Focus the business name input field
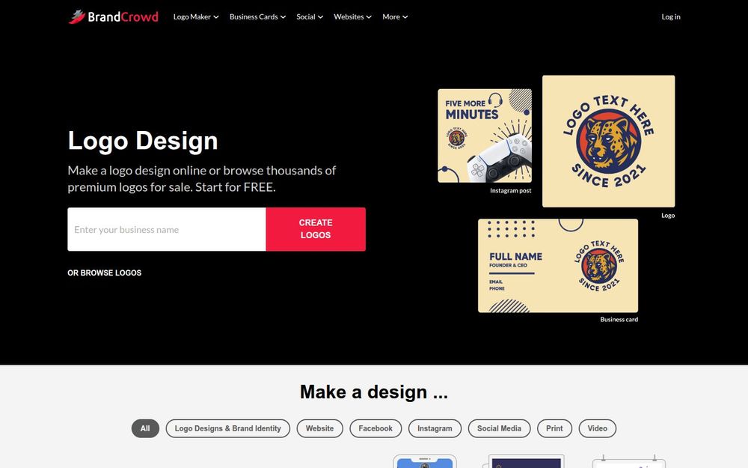Image resolution: width=748 pixels, height=468 pixels. tap(167, 229)
